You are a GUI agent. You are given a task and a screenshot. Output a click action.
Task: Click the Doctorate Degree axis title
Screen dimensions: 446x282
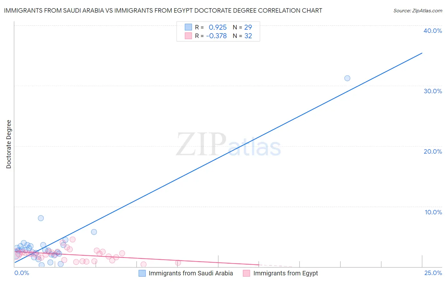9,144
